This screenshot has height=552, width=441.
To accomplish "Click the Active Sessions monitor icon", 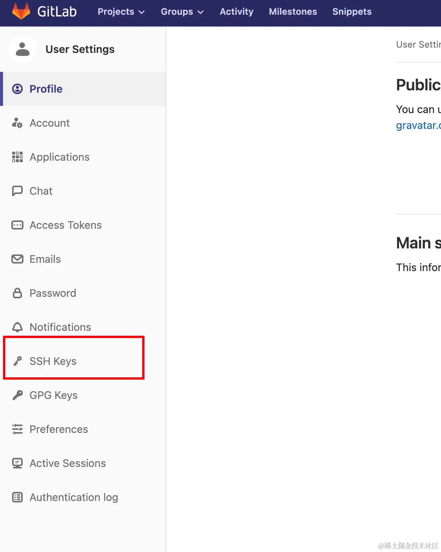I will pos(17,463).
